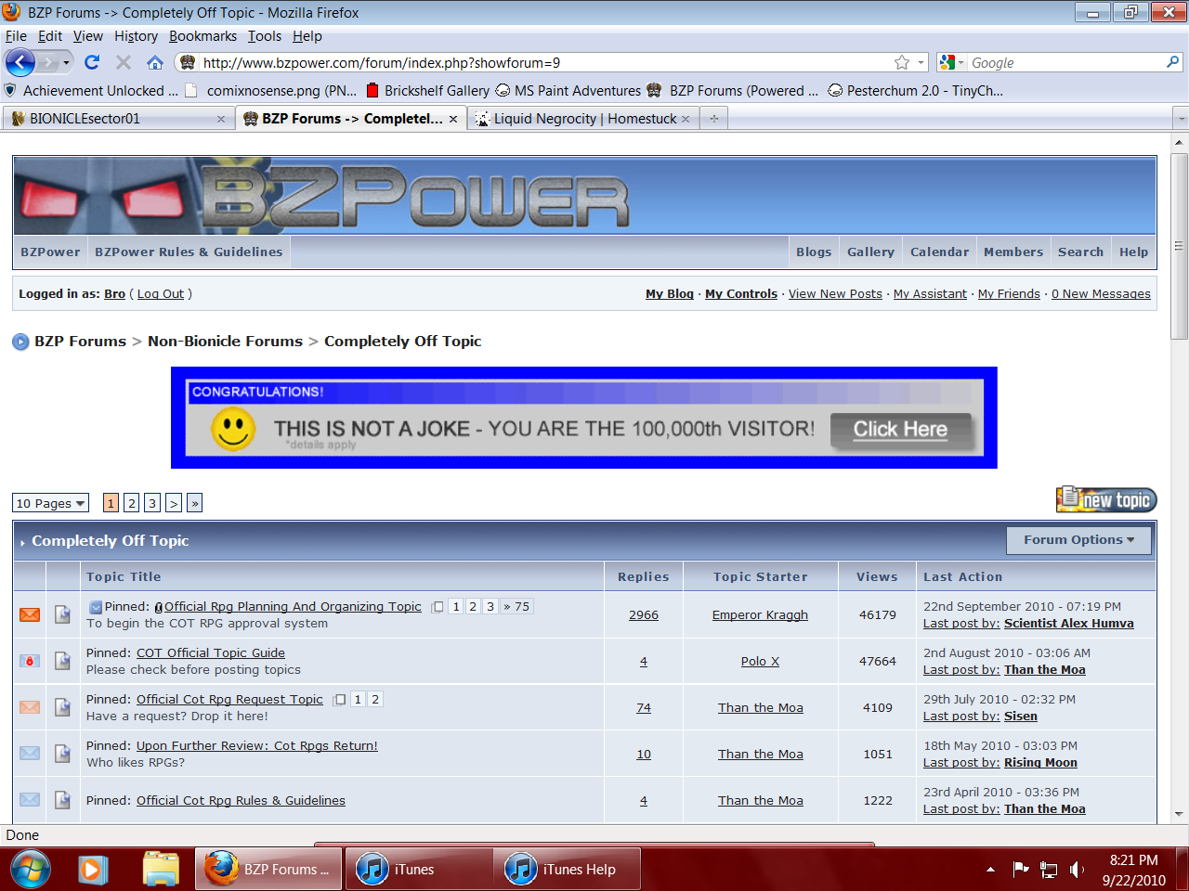Open View New Posts link
1189x891 pixels.
835,293
